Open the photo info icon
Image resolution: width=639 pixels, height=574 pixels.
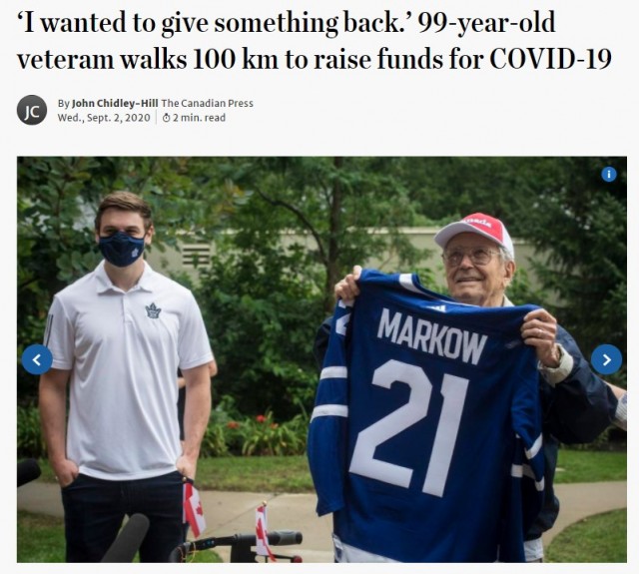(x=609, y=175)
